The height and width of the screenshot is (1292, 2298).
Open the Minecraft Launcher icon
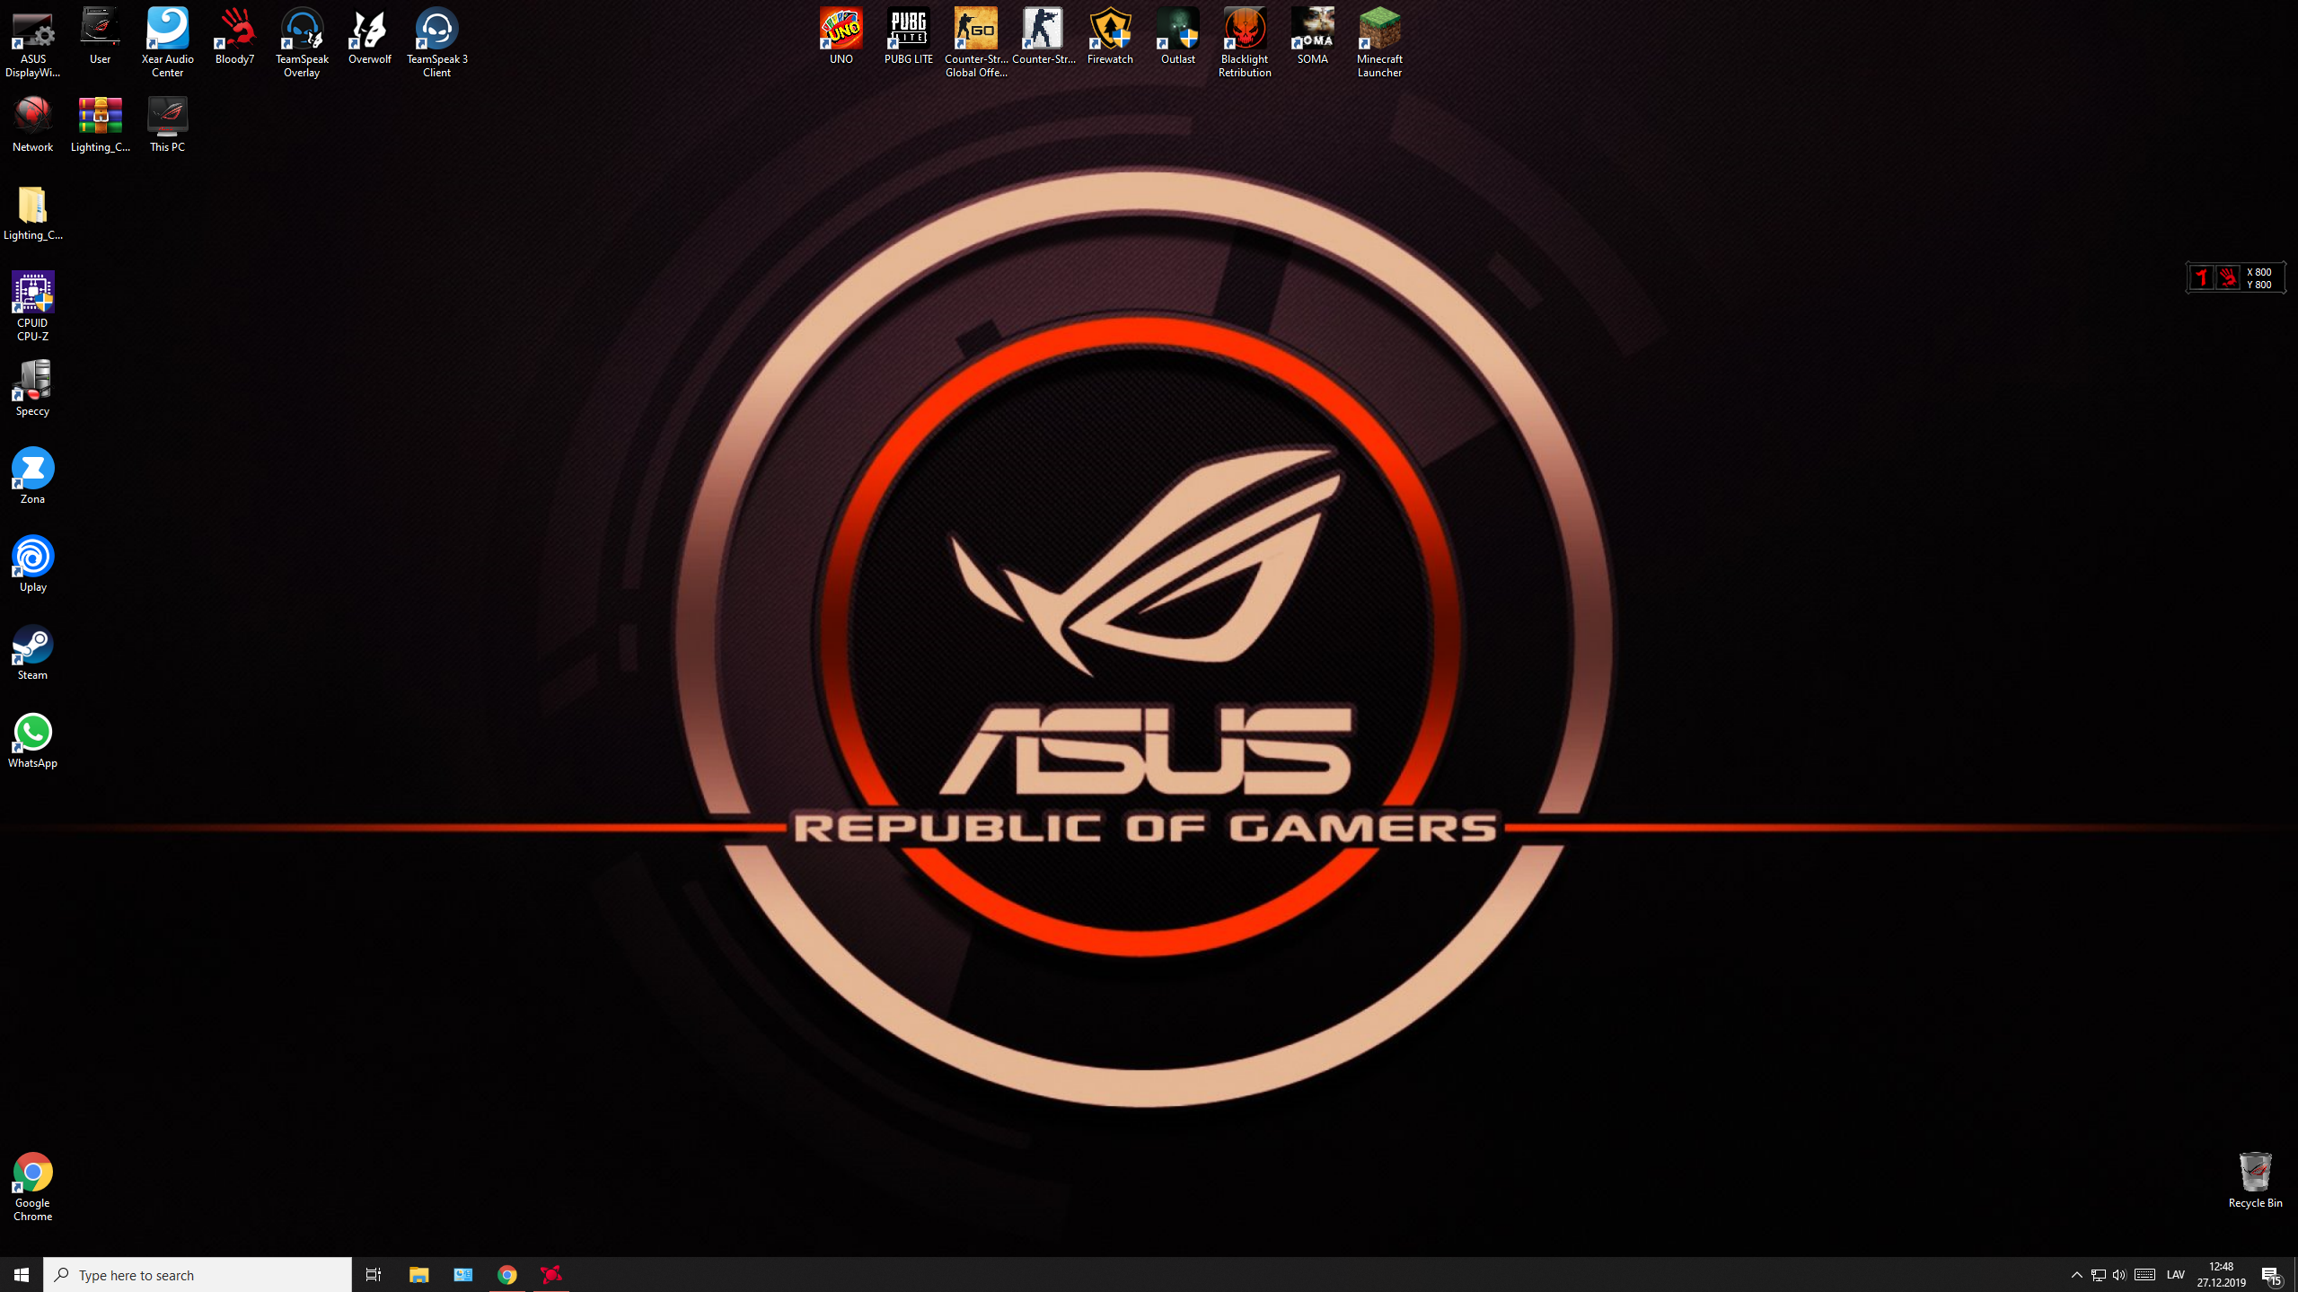1379,42
